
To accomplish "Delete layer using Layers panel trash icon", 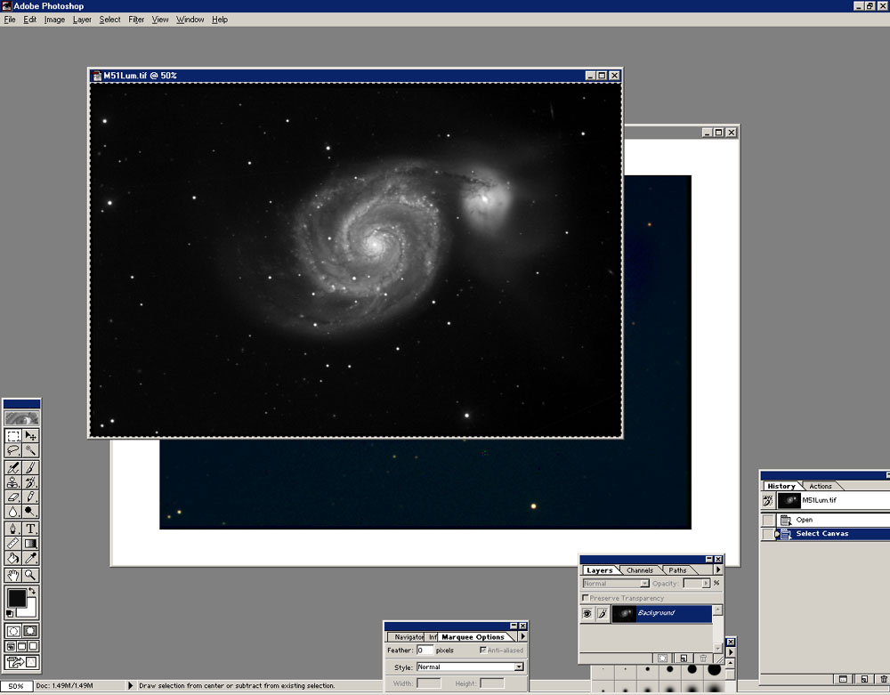I will [x=703, y=659].
